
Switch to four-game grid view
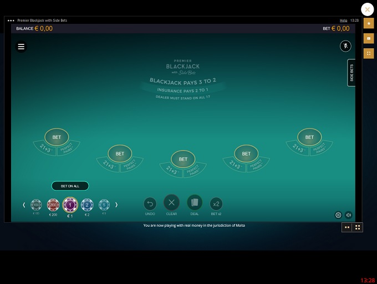pyautogui.click(x=358, y=227)
